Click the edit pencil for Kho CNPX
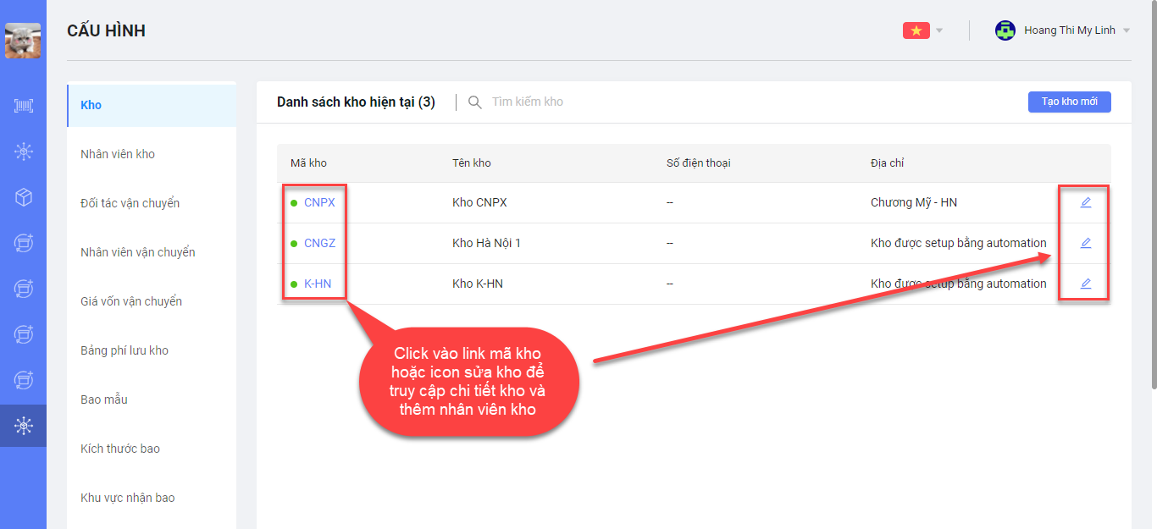The height and width of the screenshot is (529, 1157). pyautogui.click(x=1085, y=202)
